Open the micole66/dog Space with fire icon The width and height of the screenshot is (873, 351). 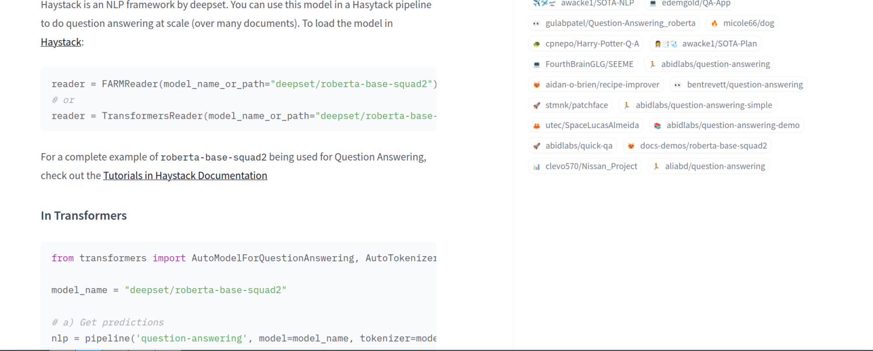click(x=742, y=23)
